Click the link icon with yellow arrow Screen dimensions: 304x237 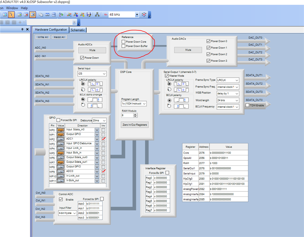82,14
